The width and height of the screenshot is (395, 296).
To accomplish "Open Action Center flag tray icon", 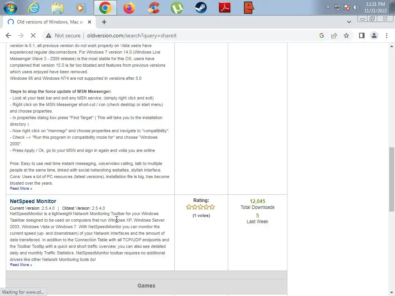I will click(347, 7).
